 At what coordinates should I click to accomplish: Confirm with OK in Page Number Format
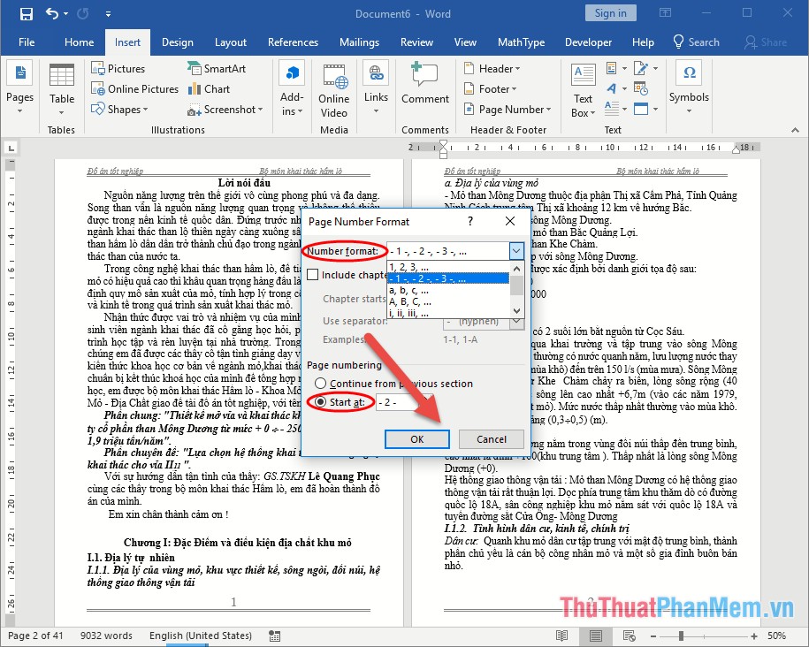click(416, 439)
